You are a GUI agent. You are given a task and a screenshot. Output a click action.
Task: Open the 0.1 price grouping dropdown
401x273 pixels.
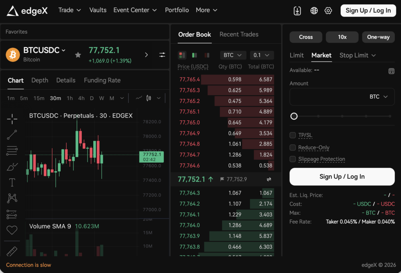pyautogui.click(x=262, y=55)
